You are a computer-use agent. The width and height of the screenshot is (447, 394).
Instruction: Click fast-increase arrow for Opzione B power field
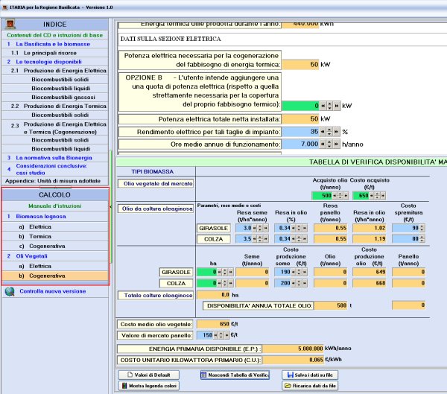[x=337, y=106]
